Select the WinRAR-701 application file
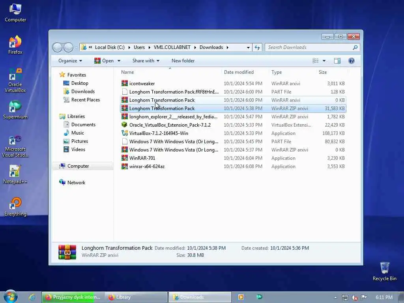This screenshot has height=303, width=404. click(142, 158)
